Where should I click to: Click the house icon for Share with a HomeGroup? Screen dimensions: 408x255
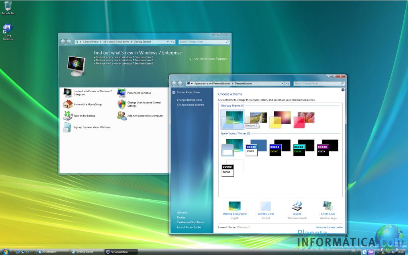click(x=68, y=104)
